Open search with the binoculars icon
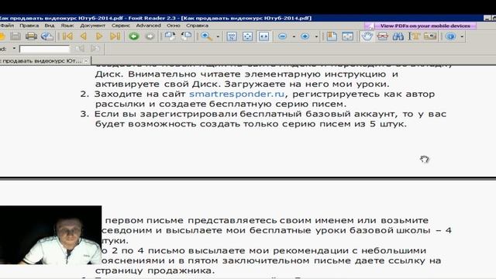 tap(398, 36)
